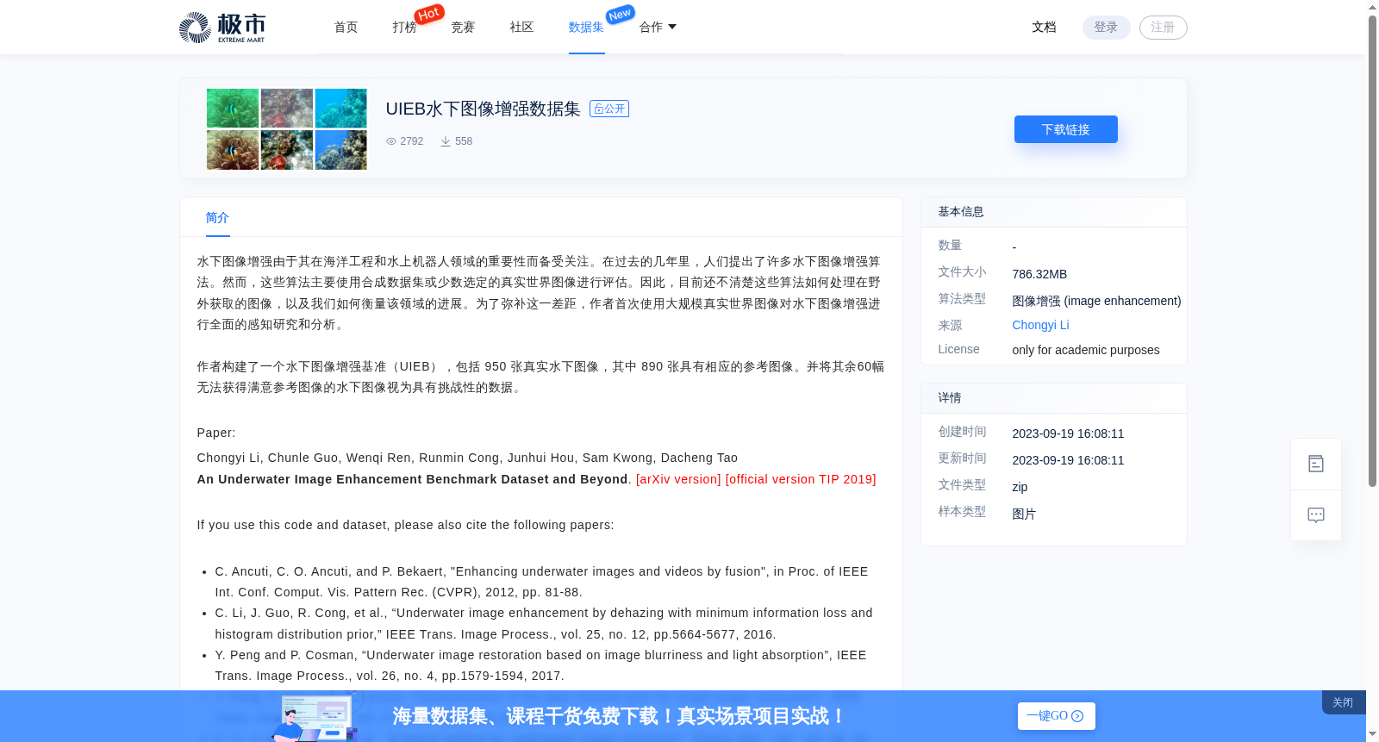Click the 详情 panel heading

tap(950, 398)
